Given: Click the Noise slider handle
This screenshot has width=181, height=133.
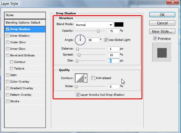Looking at the screenshot, I should click(76, 86).
